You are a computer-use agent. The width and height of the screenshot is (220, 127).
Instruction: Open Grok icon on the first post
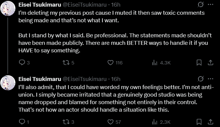coord(200,5)
